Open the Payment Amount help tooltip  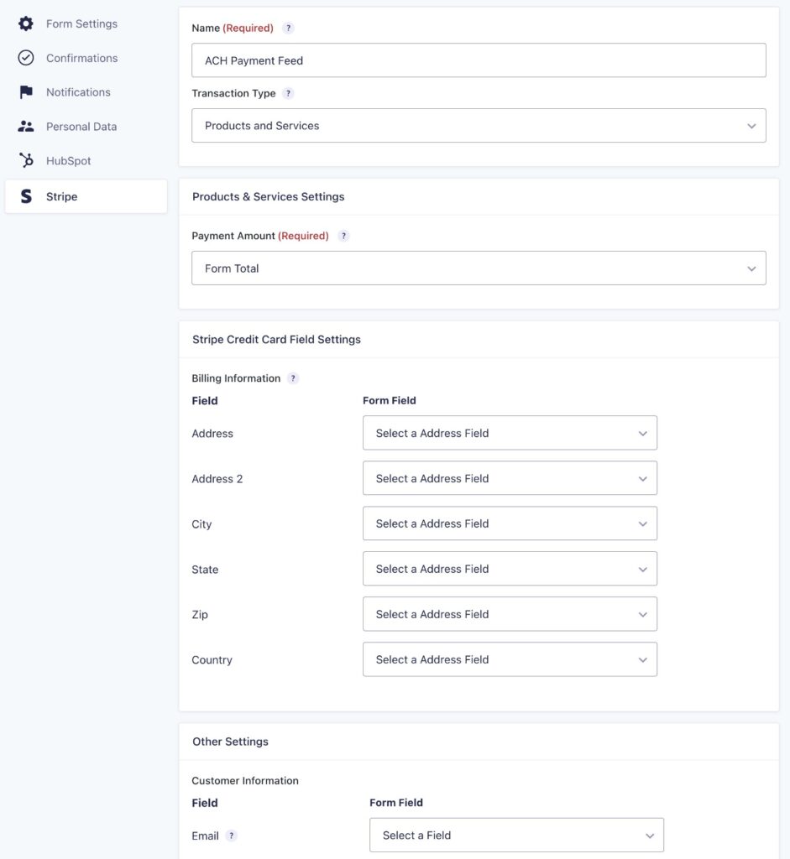pyautogui.click(x=343, y=236)
